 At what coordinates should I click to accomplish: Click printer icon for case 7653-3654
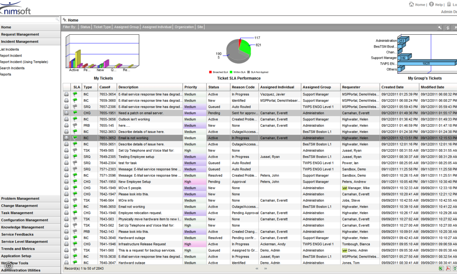(x=66, y=94)
